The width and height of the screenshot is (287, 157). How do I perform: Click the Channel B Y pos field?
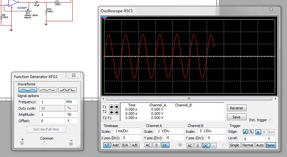tap(216, 138)
